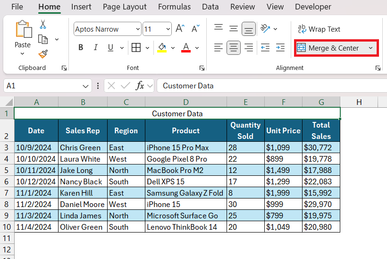Open Orientation dropdown arrow
Image resolution: width=387 pixels, height=259 pixels.
point(276,29)
